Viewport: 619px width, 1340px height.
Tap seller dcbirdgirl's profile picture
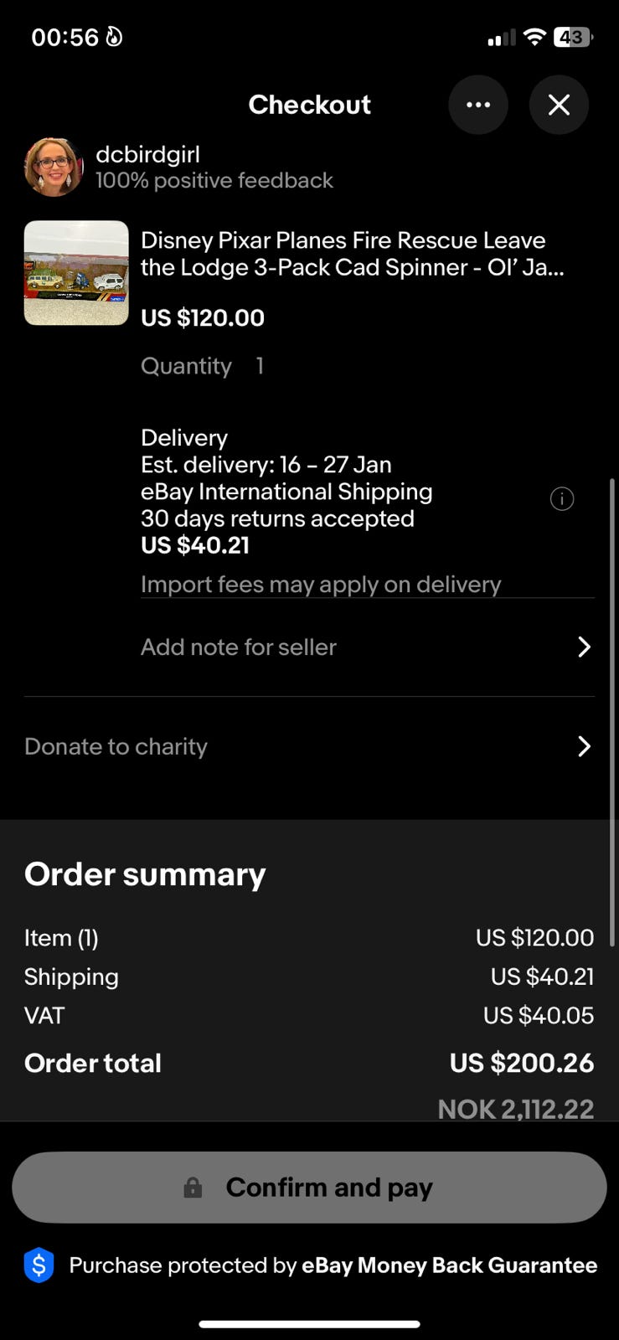(54, 167)
